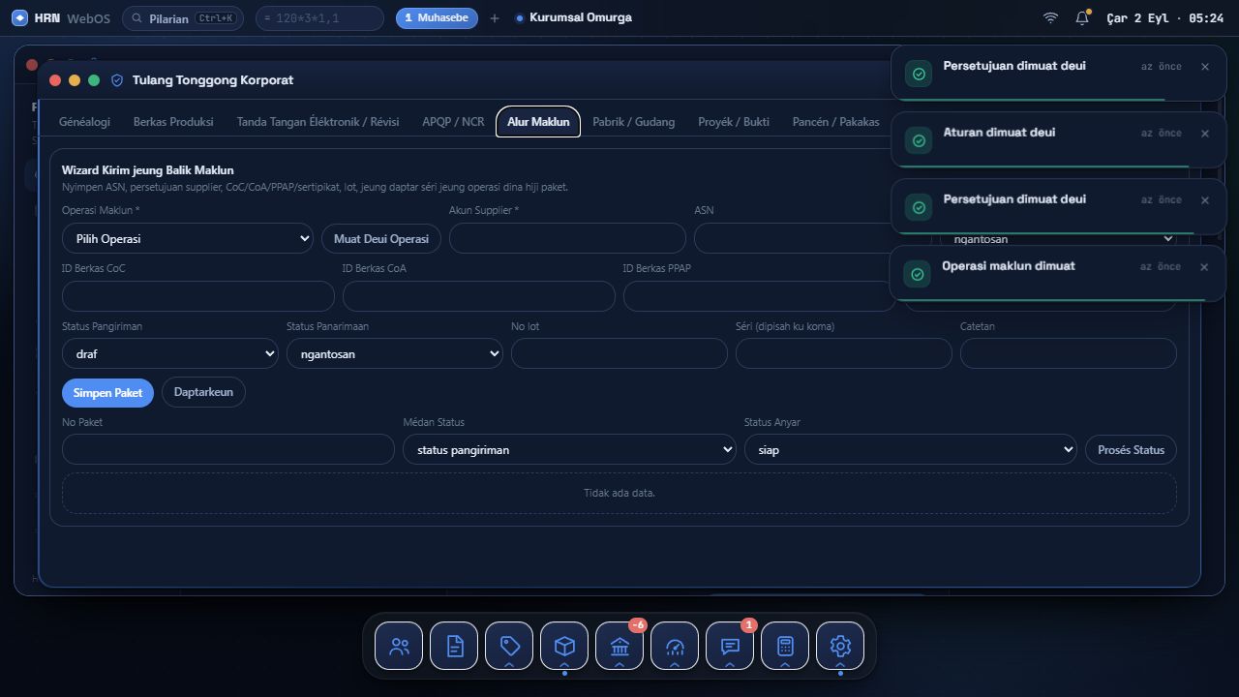Image resolution: width=1239 pixels, height=697 pixels.
Task: Click the Simpen Paket button
Action: pyautogui.click(x=107, y=392)
